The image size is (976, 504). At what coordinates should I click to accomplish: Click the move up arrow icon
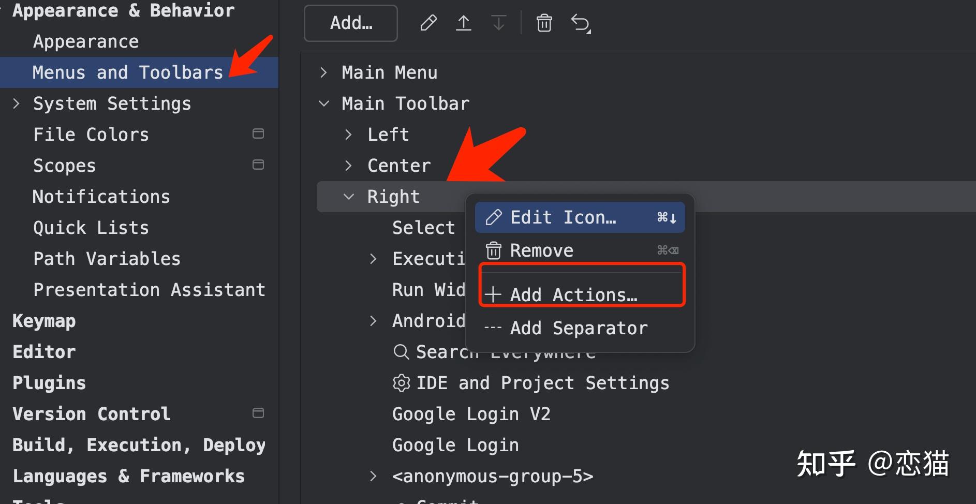[463, 23]
